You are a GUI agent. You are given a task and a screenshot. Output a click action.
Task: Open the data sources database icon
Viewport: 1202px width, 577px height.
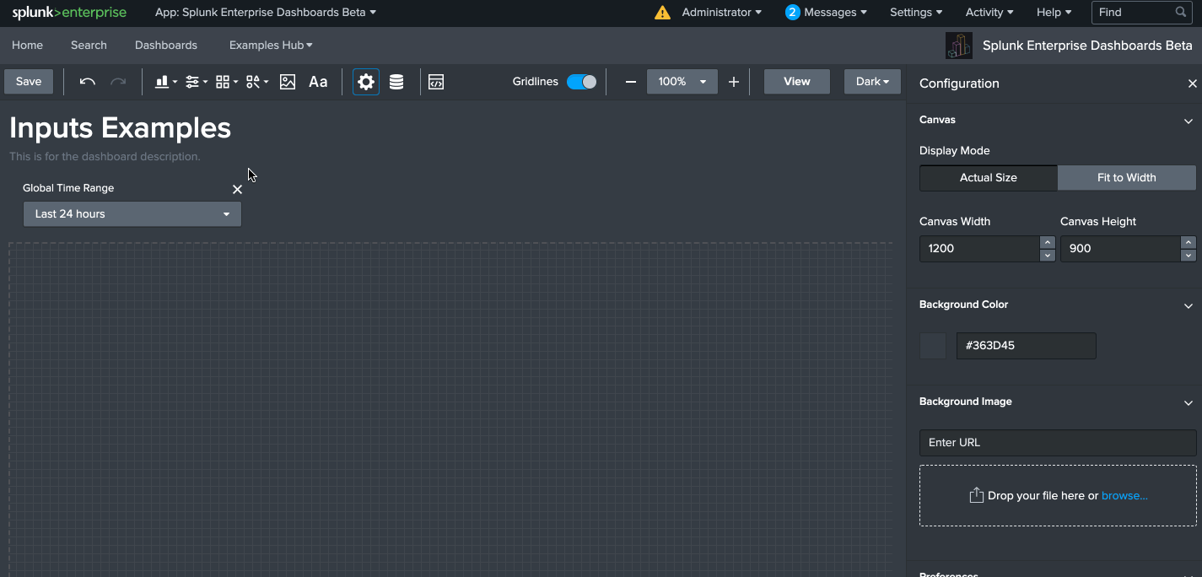click(x=396, y=82)
